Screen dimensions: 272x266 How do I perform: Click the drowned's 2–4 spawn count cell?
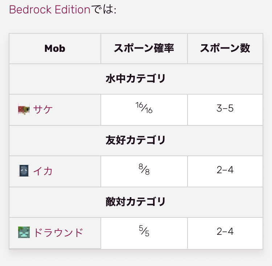(x=225, y=232)
